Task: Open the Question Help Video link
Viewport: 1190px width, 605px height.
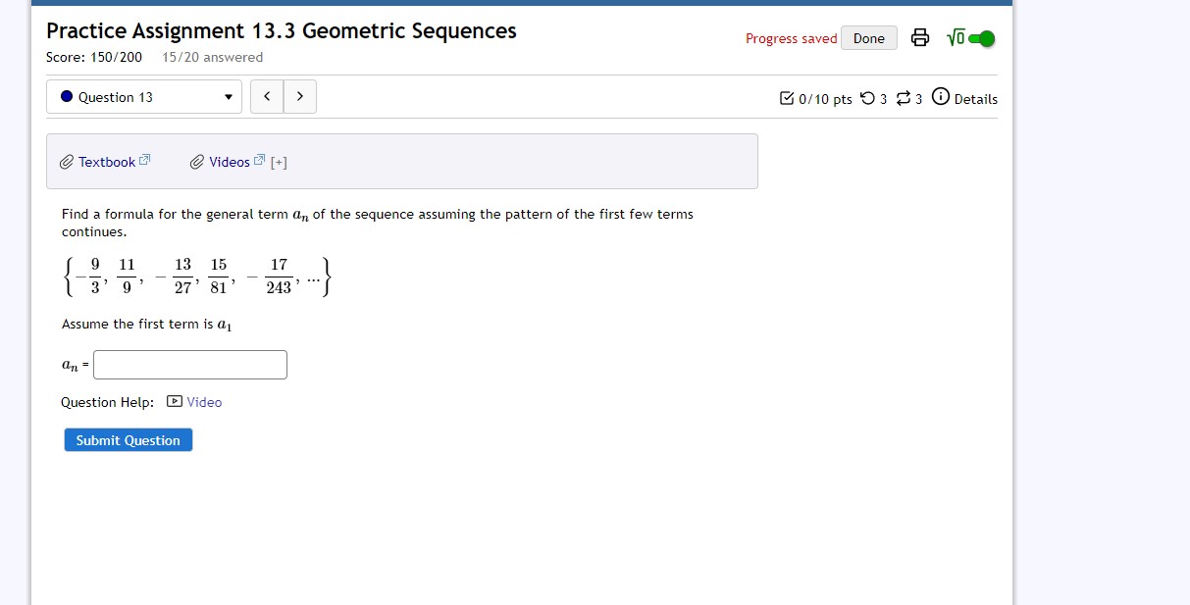Action: click(204, 402)
